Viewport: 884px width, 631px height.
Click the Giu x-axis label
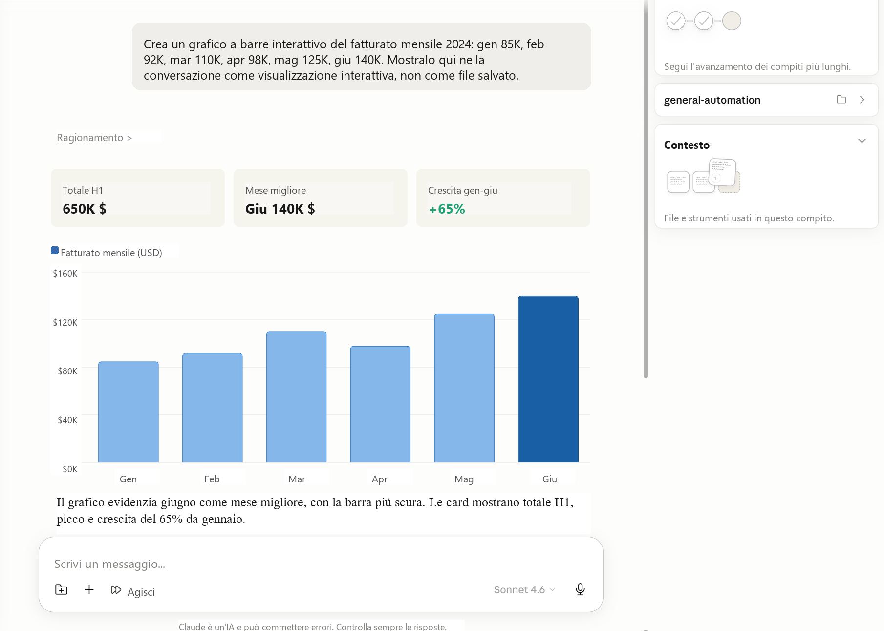550,479
